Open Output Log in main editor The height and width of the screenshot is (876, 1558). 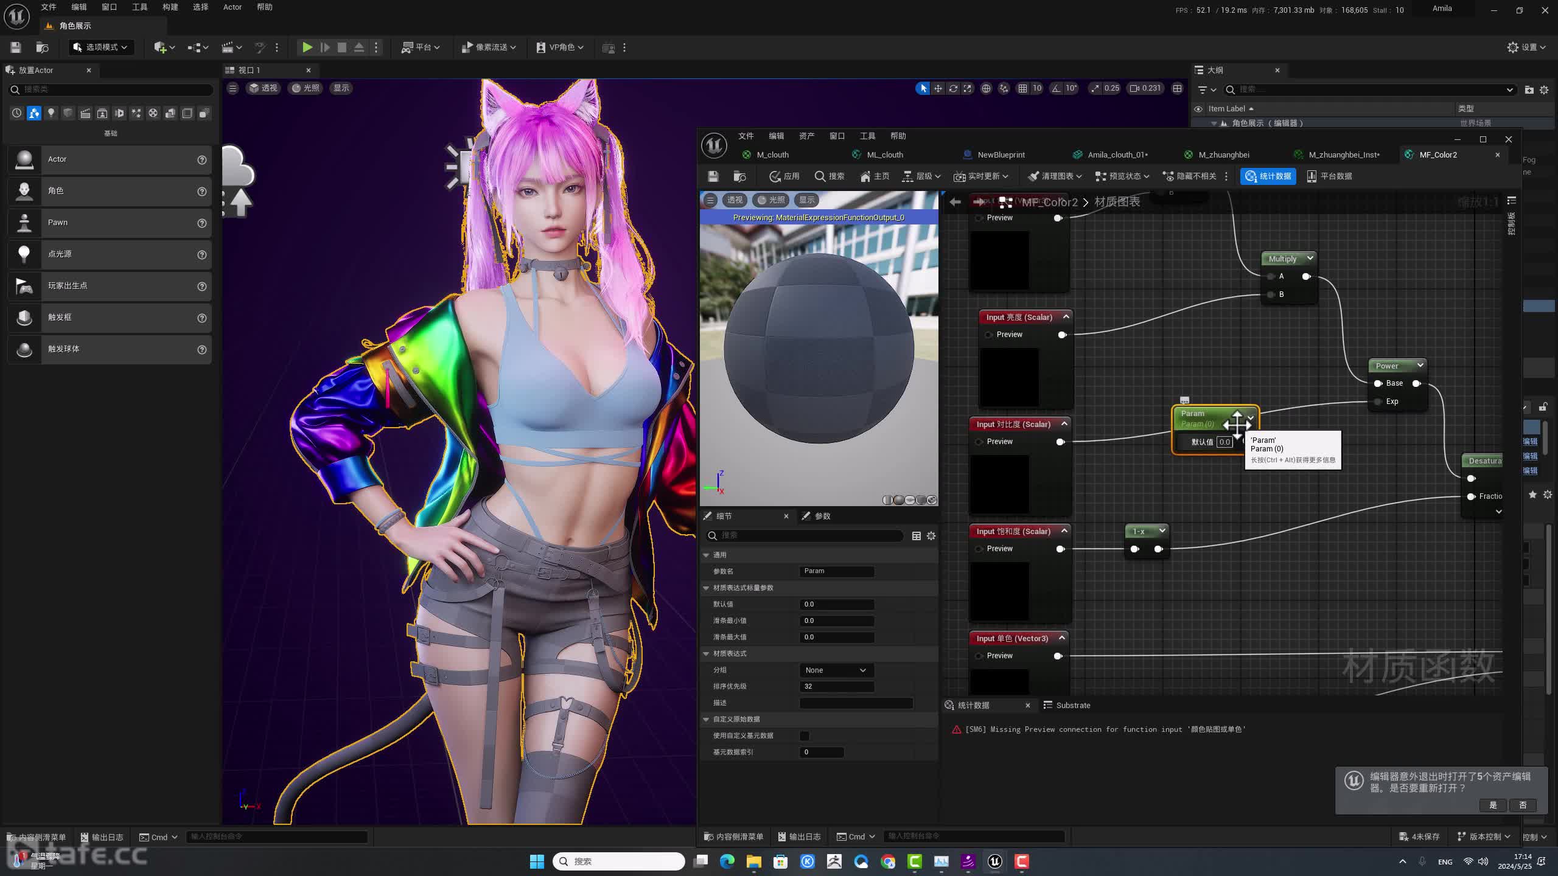coord(102,838)
